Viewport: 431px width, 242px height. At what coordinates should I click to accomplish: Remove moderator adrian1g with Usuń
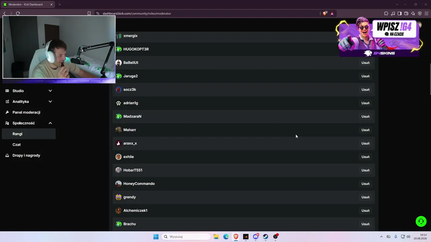[365, 103]
